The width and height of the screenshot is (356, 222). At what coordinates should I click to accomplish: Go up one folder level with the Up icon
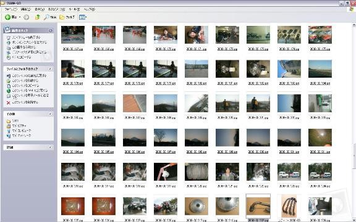pos(38,17)
